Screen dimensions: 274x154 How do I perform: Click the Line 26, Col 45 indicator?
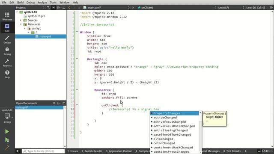256,8
